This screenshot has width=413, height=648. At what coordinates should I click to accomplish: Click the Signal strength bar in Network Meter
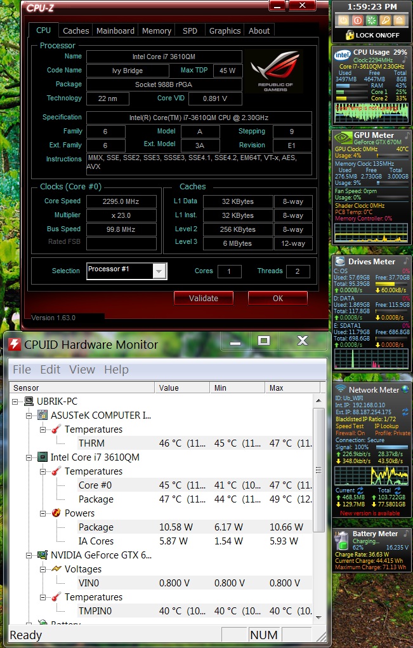[x=391, y=447]
